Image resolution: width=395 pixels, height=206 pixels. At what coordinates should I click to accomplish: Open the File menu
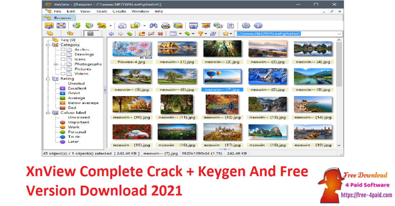click(57, 11)
